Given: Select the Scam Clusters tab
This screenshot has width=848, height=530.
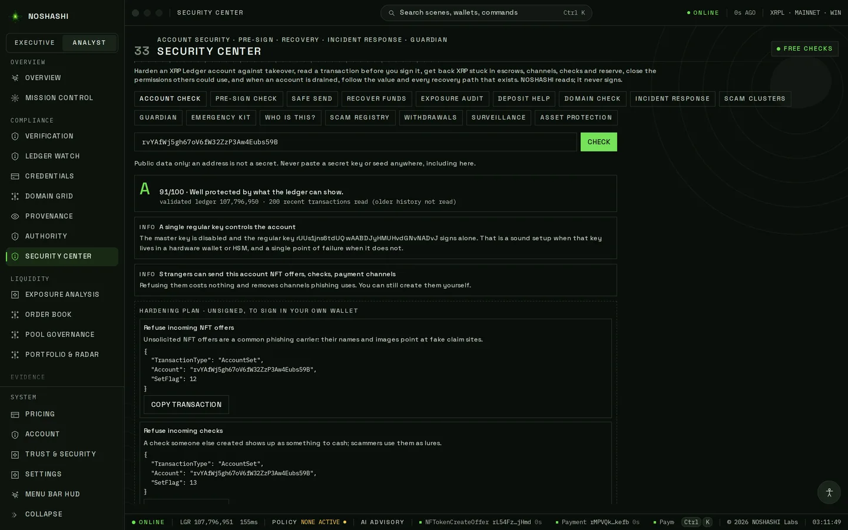Looking at the screenshot, I should (x=755, y=99).
